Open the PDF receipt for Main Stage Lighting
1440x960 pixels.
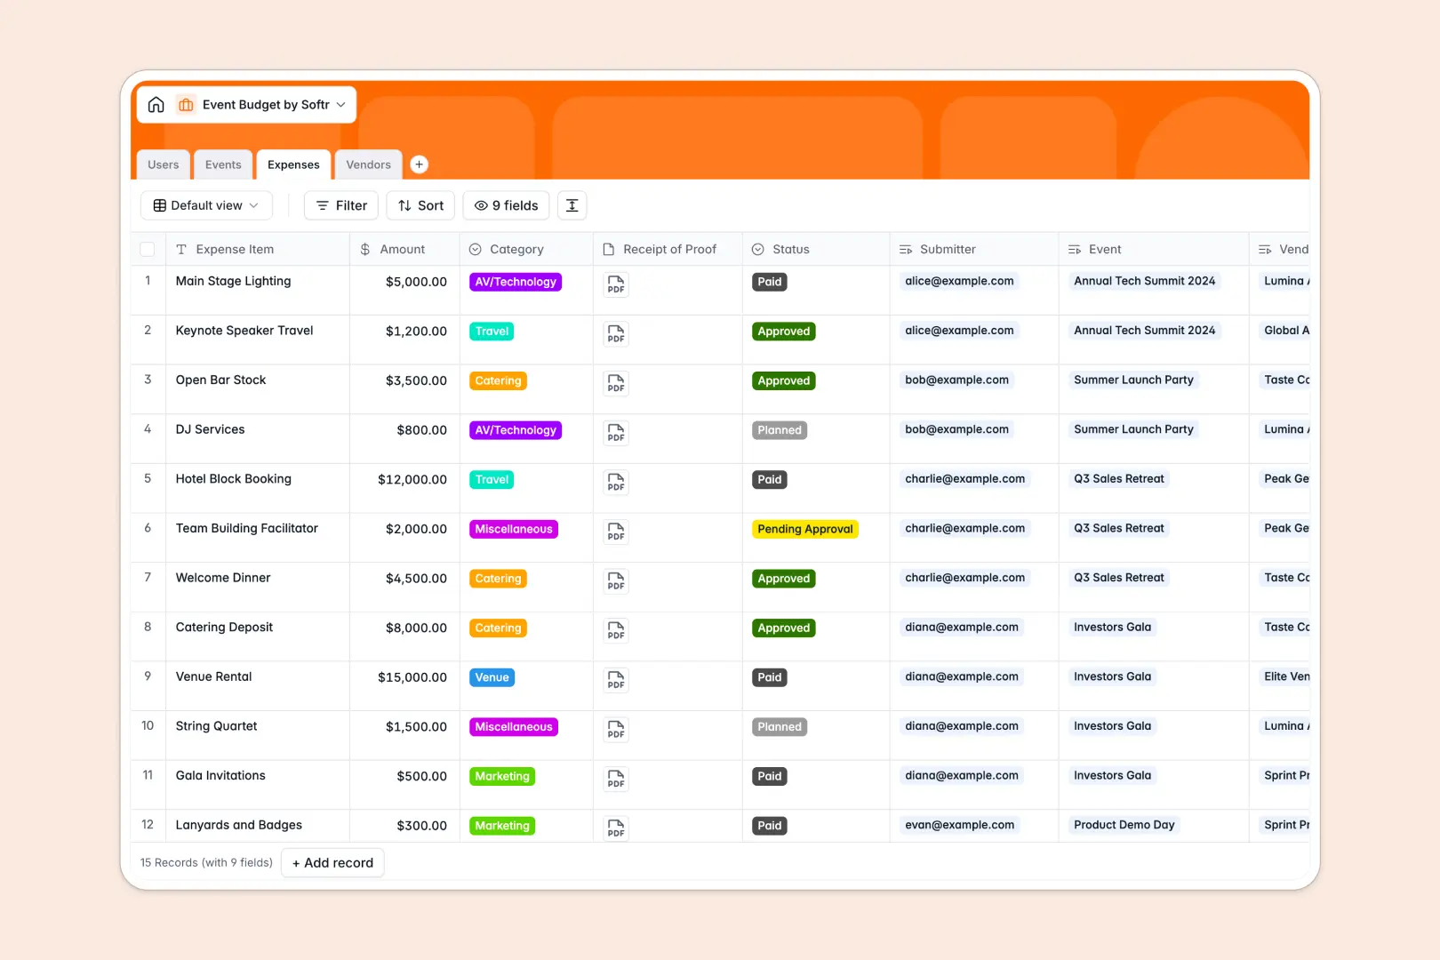pos(615,284)
